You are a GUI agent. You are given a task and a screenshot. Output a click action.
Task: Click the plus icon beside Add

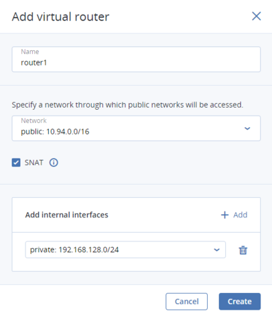tap(224, 215)
